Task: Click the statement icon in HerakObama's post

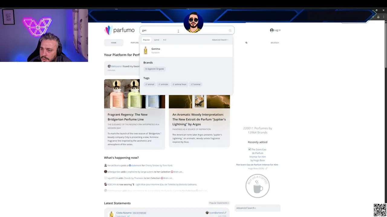Action: pos(130,165)
